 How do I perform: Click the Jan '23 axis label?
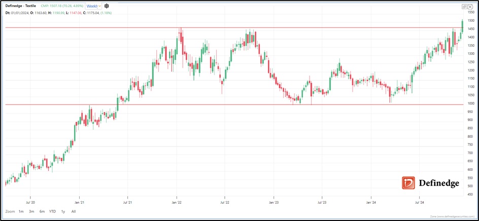(x=273, y=202)
